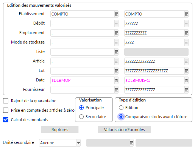195x150 pixels.
Task: Open lookup list for end Lot field
Action: click(186, 71)
